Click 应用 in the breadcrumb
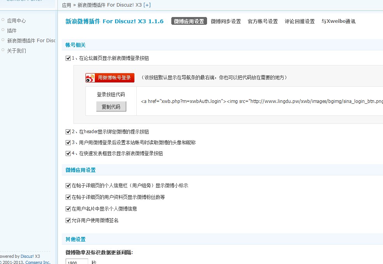 click(x=66, y=5)
